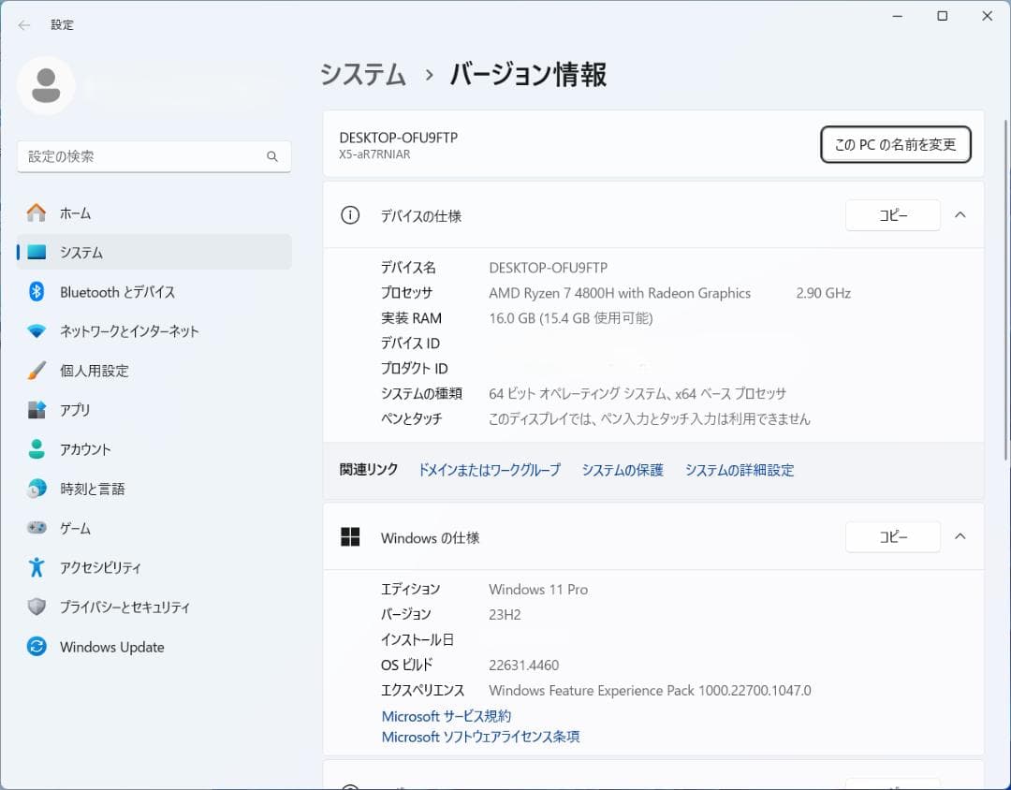This screenshot has height=790, width=1011.
Task: Click the システムの種類 value text
Action: 637,393
